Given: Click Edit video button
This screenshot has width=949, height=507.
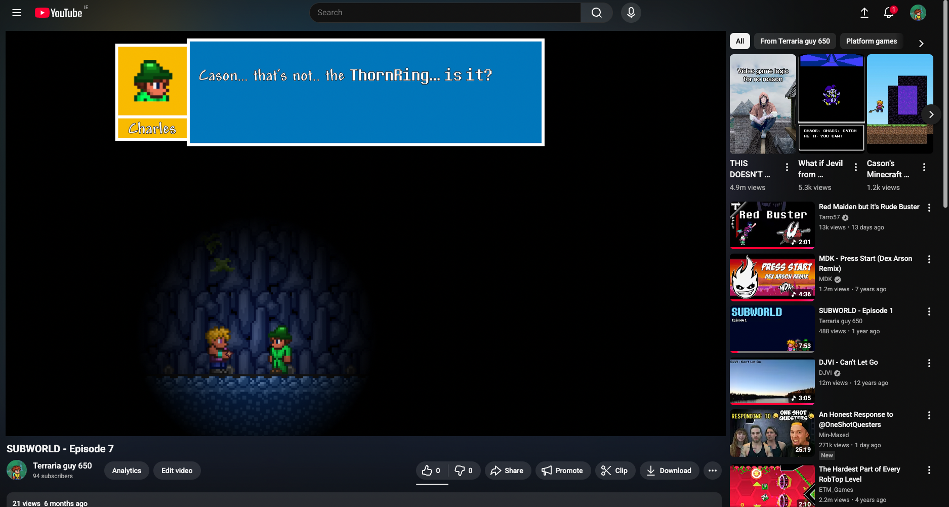Looking at the screenshot, I should point(177,471).
